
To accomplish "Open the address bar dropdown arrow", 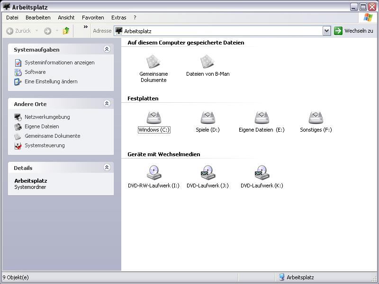I will [x=326, y=31].
